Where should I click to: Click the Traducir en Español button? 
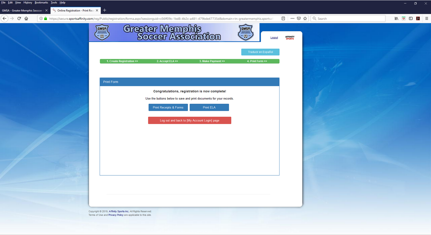260,52
